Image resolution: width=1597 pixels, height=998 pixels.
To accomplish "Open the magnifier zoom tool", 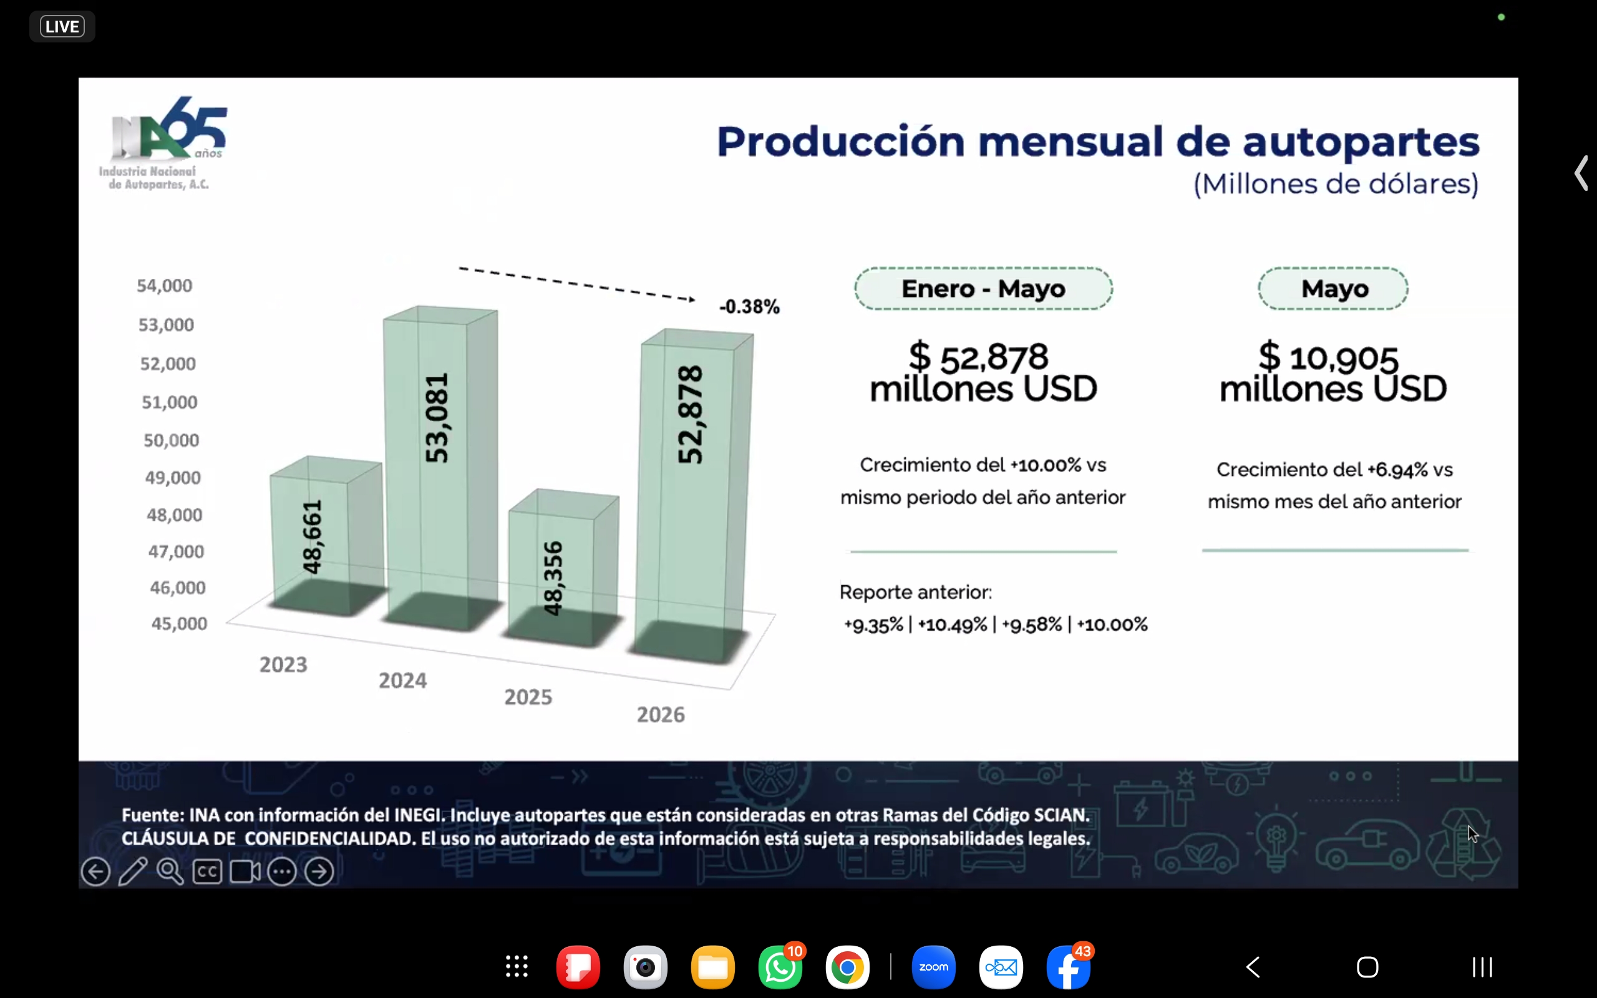I will point(170,872).
